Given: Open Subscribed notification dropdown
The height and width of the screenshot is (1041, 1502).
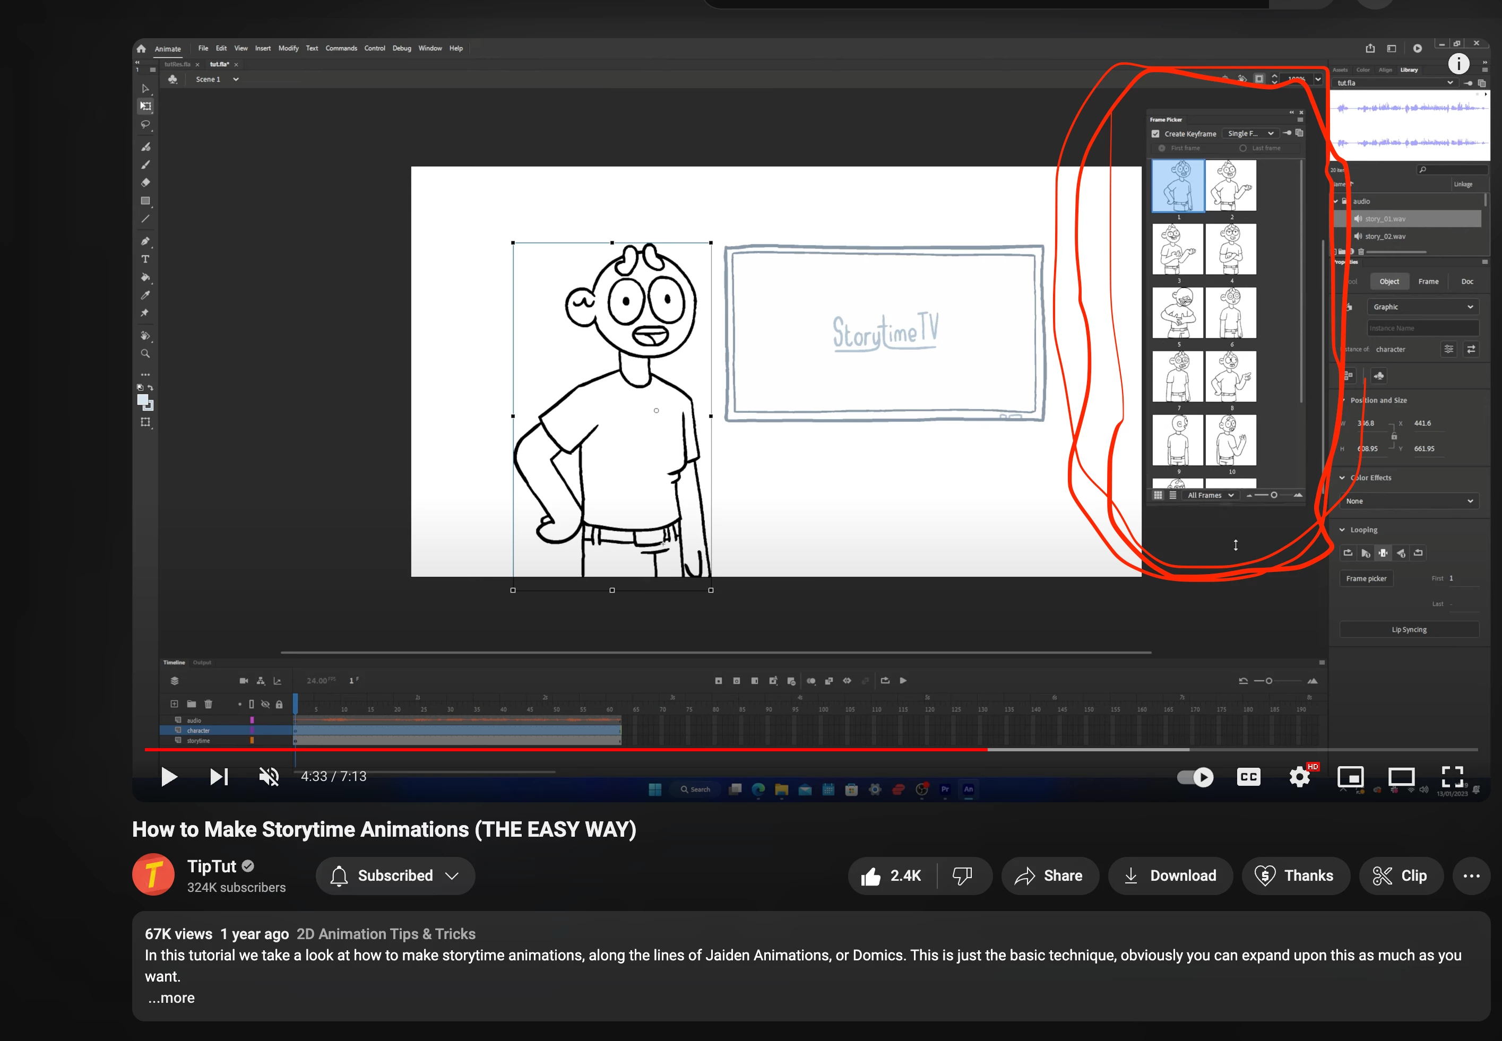Looking at the screenshot, I should (x=395, y=876).
